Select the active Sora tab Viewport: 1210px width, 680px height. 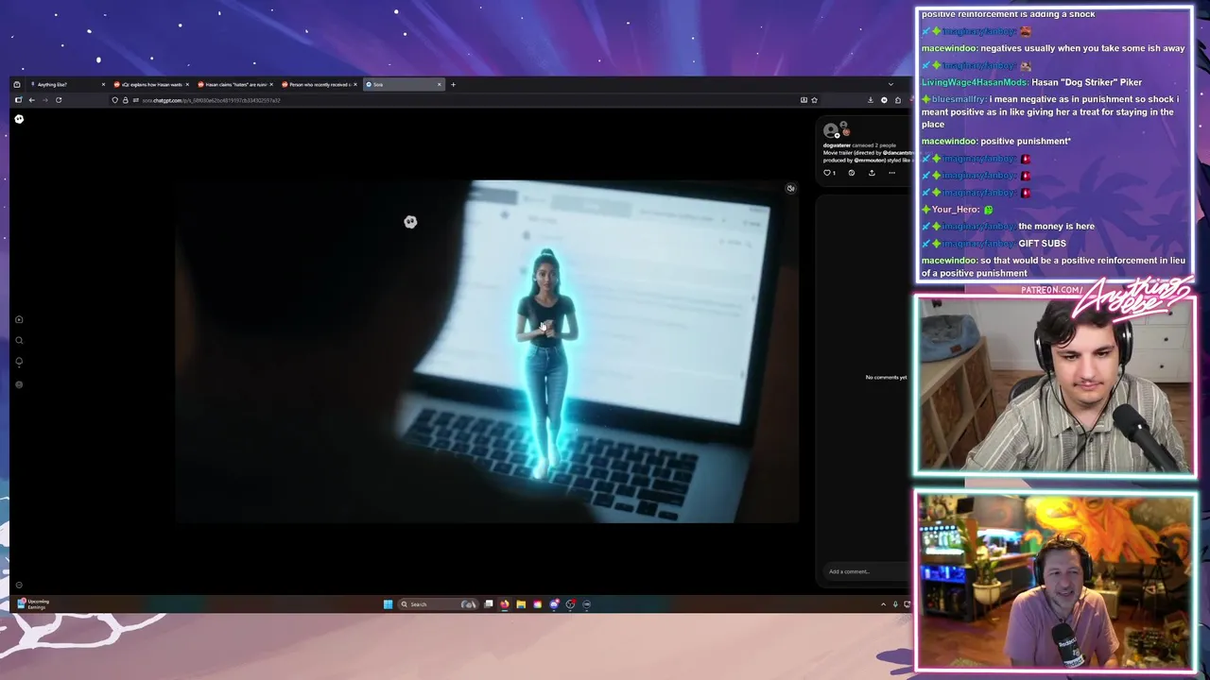(x=404, y=84)
